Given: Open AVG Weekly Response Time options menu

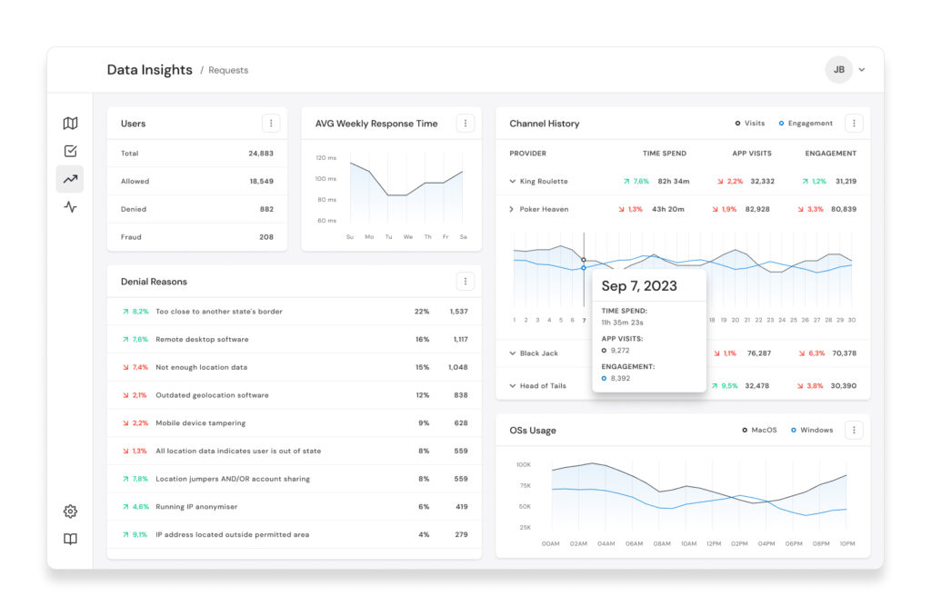Looking at the screenshot, I should pyautogui.click(x=465, y=124).
